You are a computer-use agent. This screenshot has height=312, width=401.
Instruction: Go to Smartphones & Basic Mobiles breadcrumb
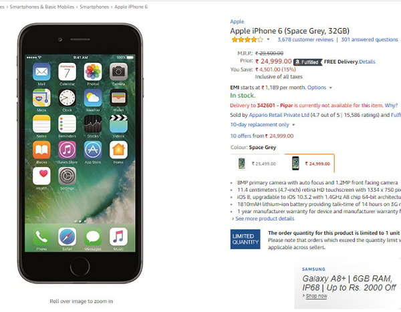pos(42,7)
